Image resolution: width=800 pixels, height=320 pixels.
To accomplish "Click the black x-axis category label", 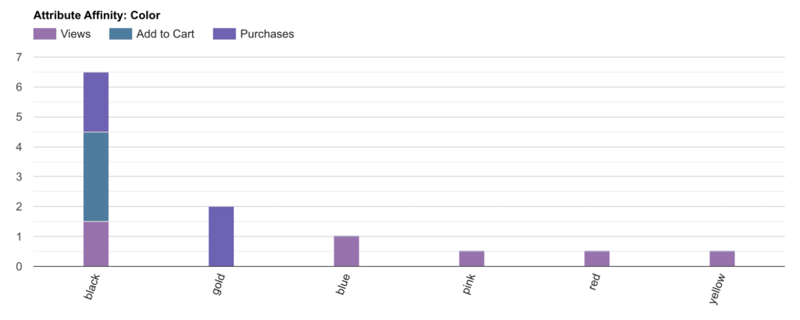I will point(95,286).
